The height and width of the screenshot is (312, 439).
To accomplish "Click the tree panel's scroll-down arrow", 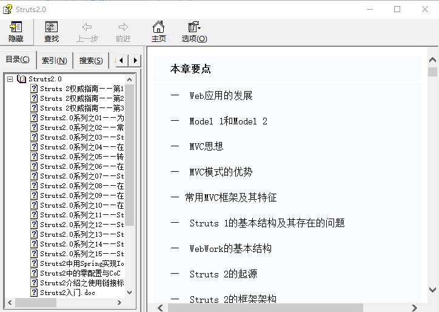I will click(x=130, y=292).
